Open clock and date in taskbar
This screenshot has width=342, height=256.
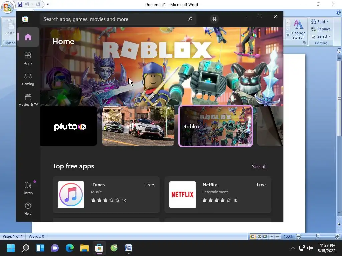(x=327, y=248)
